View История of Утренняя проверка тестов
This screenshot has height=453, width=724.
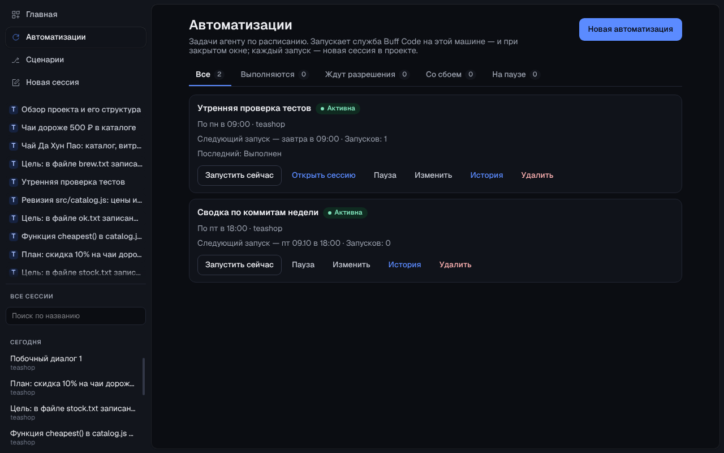pos(486,176)
